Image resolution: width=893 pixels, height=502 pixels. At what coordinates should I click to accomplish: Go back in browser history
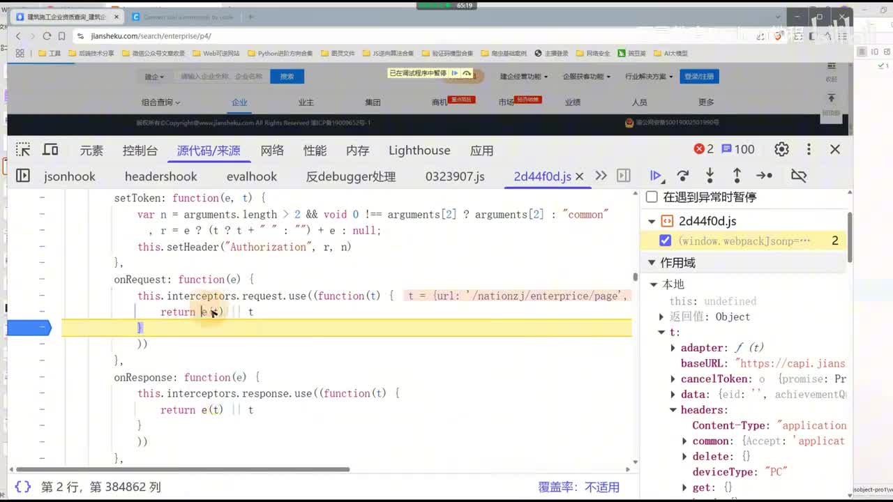pos(17,36)
